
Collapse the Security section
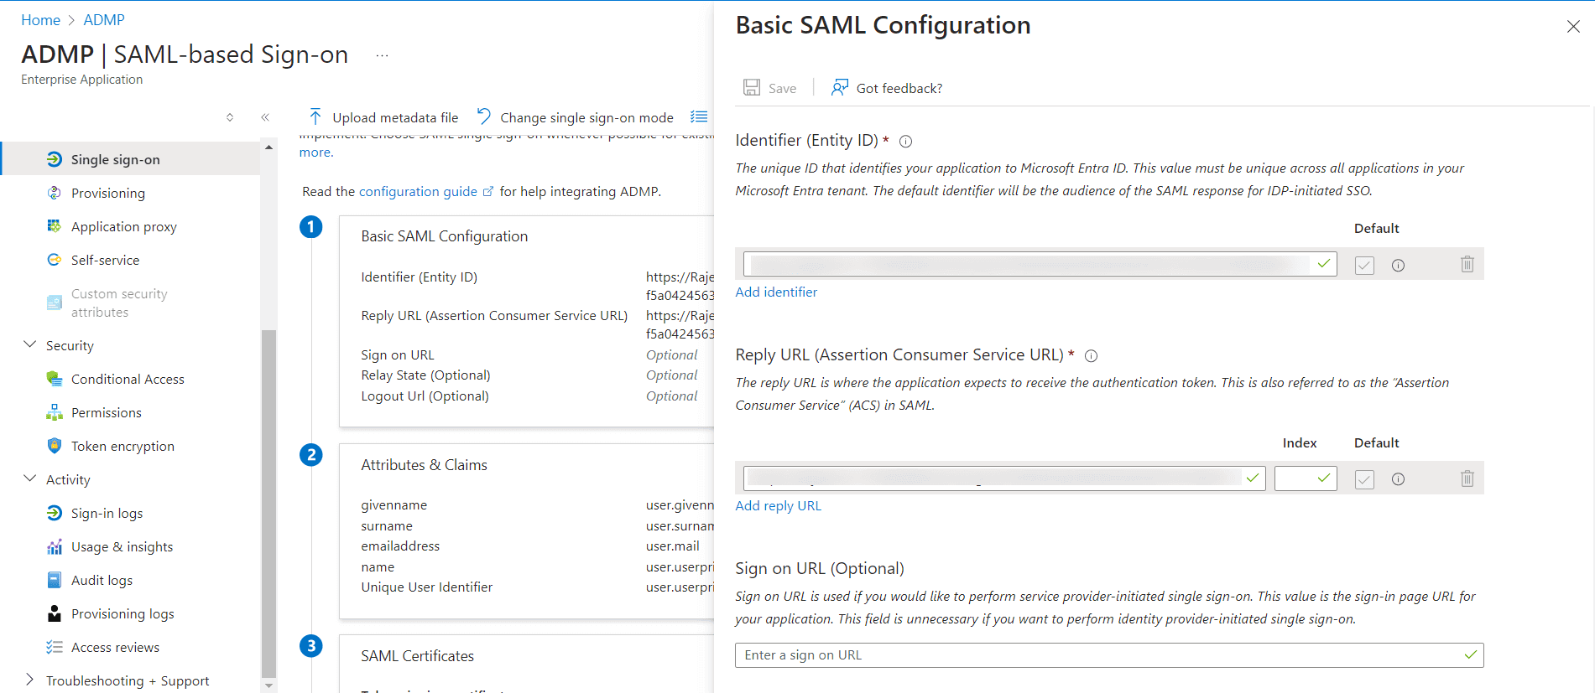tap(30, 345)
